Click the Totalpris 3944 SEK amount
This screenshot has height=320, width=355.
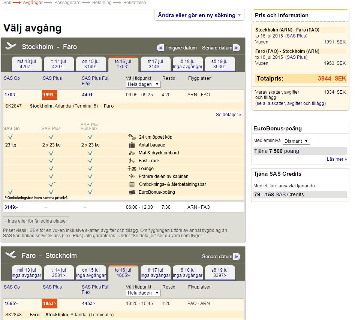[x=332, y=79]
